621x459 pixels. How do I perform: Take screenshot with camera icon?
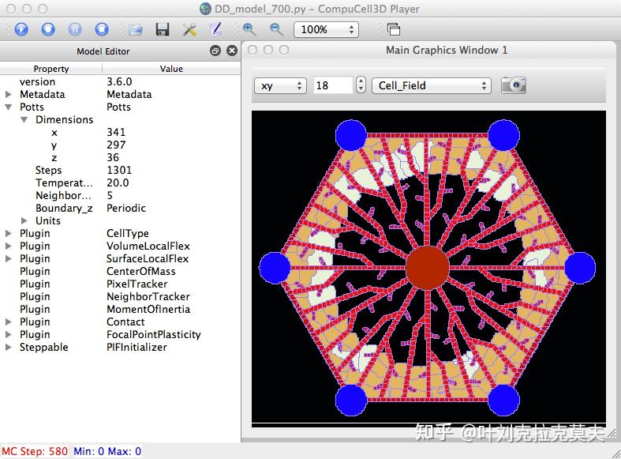pyautogui.click(x=513, y=85)
